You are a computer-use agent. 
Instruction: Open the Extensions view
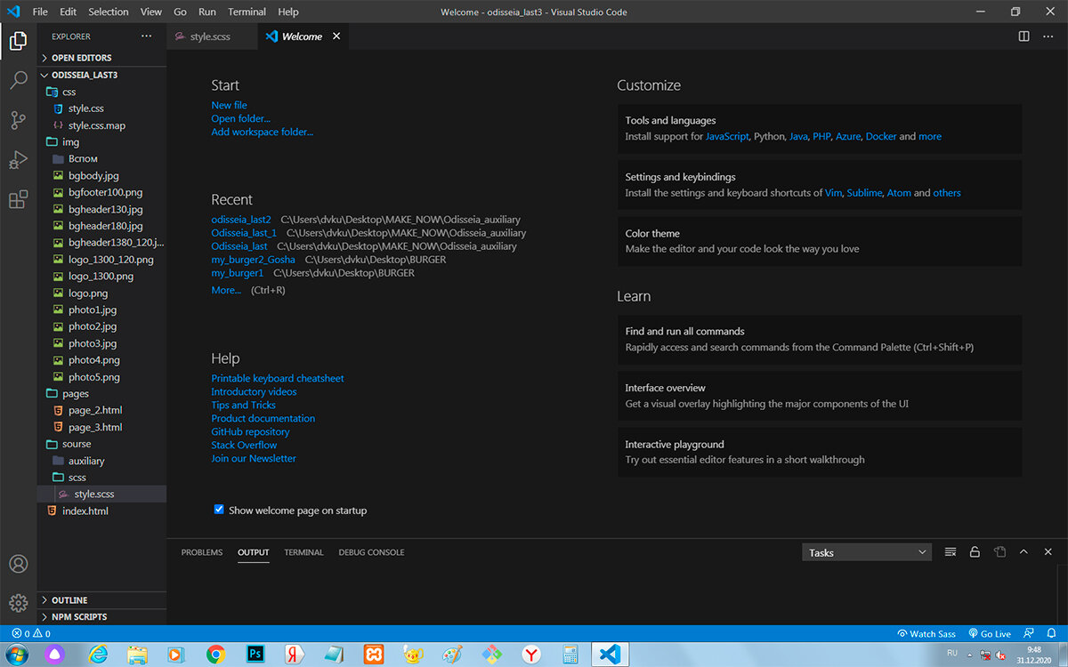(19, 199)
